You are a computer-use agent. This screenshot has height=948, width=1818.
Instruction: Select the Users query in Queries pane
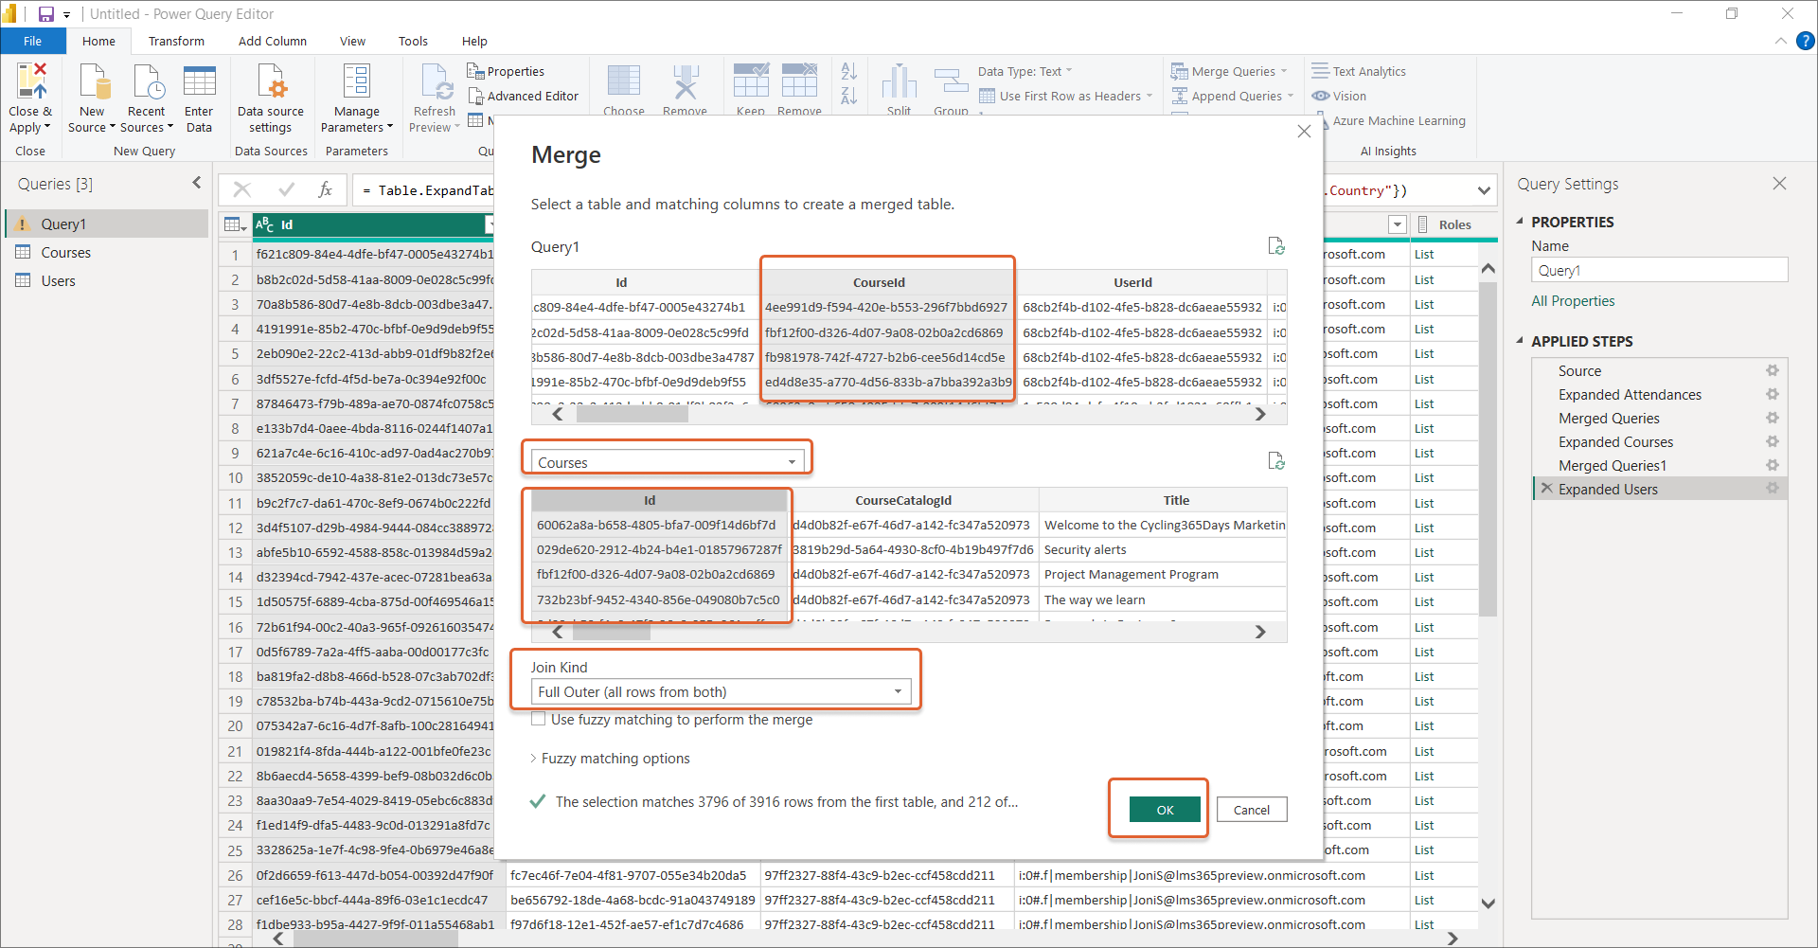coord(58,281)
